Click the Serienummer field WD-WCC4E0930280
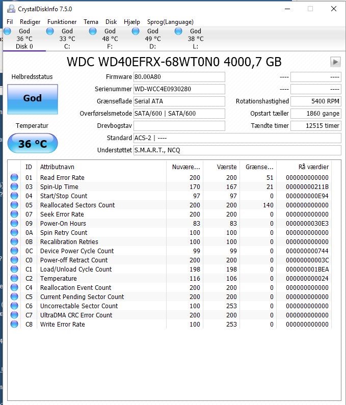The width and height of the screenshot is (346, 405). coord(179,89)
